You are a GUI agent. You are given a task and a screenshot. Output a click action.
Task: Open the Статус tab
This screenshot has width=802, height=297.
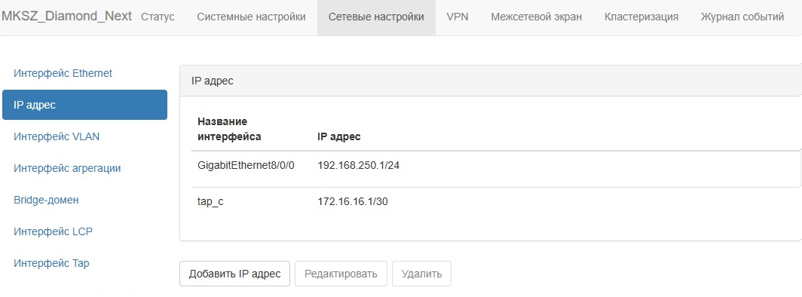[x=158, y=17]
